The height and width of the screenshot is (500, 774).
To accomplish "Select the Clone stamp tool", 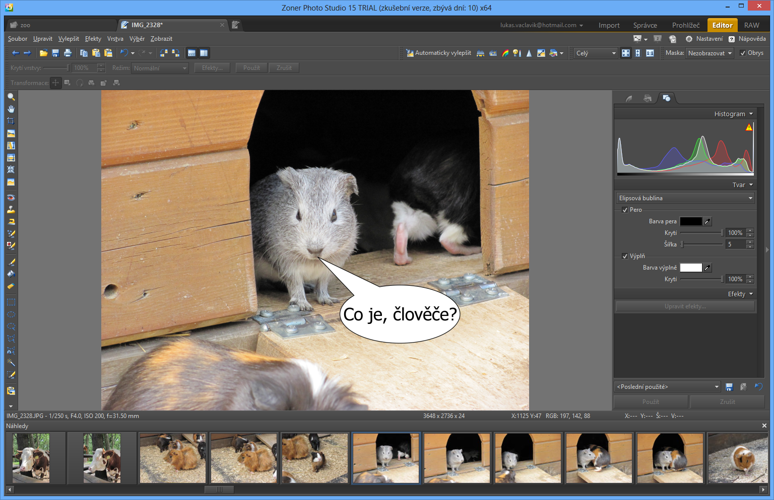I will (11, 210).
